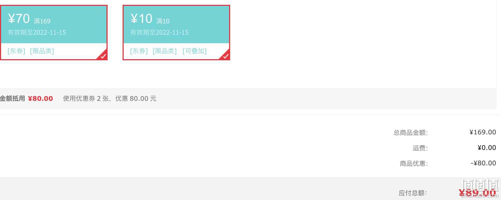Click the ¥70 amount text
The width and height of the screenshot is (501, 200).
tap(19, 19)
